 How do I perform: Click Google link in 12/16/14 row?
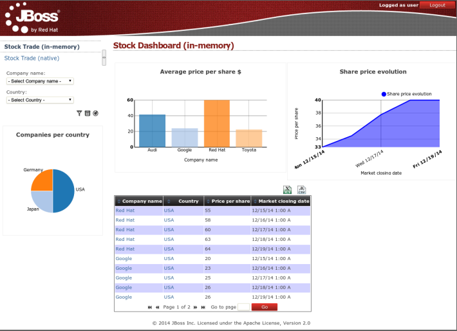[x=124, y=268]
